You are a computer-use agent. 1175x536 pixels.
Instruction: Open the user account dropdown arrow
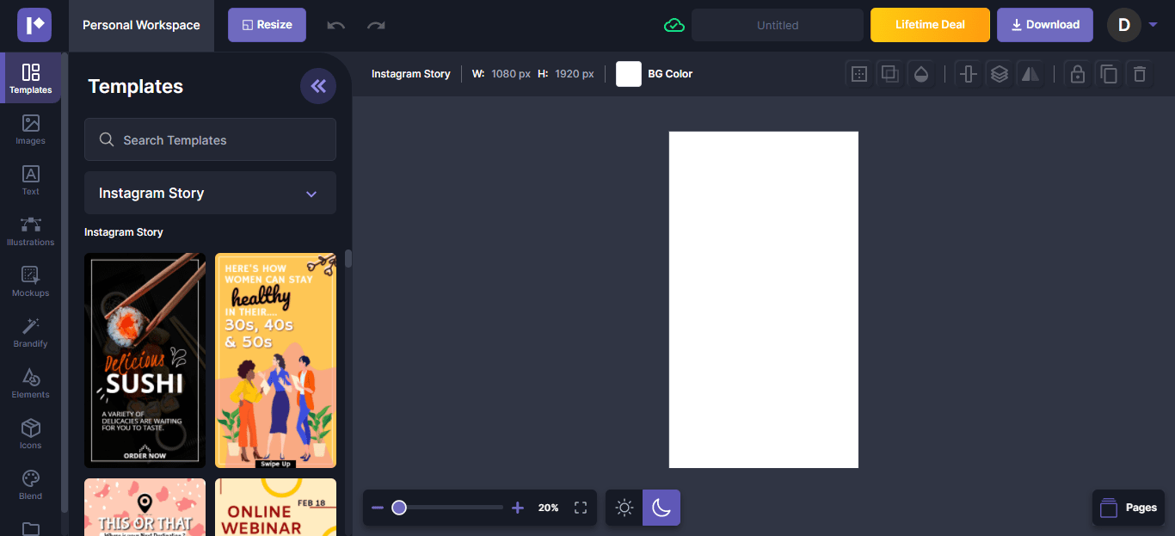coord(1153,25)
